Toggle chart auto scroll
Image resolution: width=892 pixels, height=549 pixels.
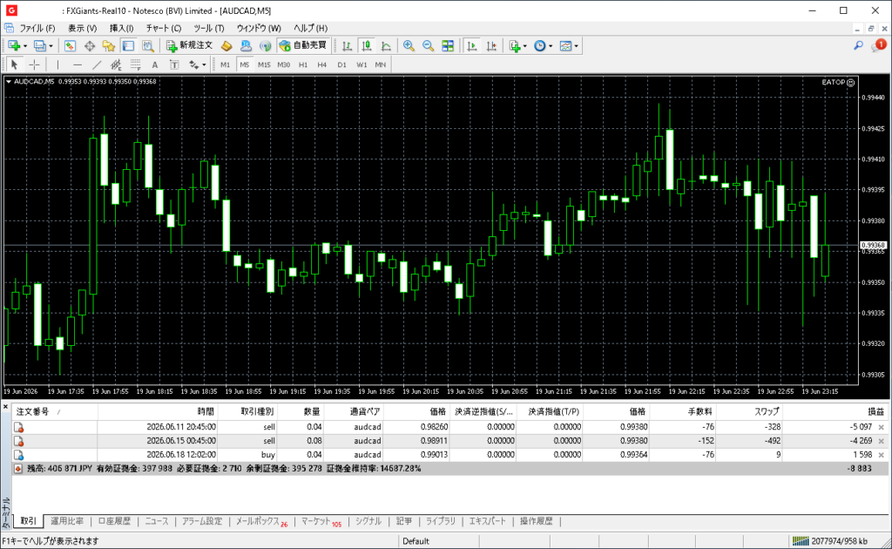471,46
